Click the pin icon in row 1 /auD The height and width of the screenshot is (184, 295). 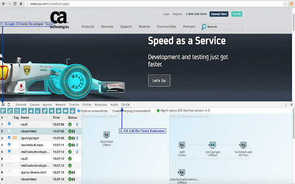(77, 124)
